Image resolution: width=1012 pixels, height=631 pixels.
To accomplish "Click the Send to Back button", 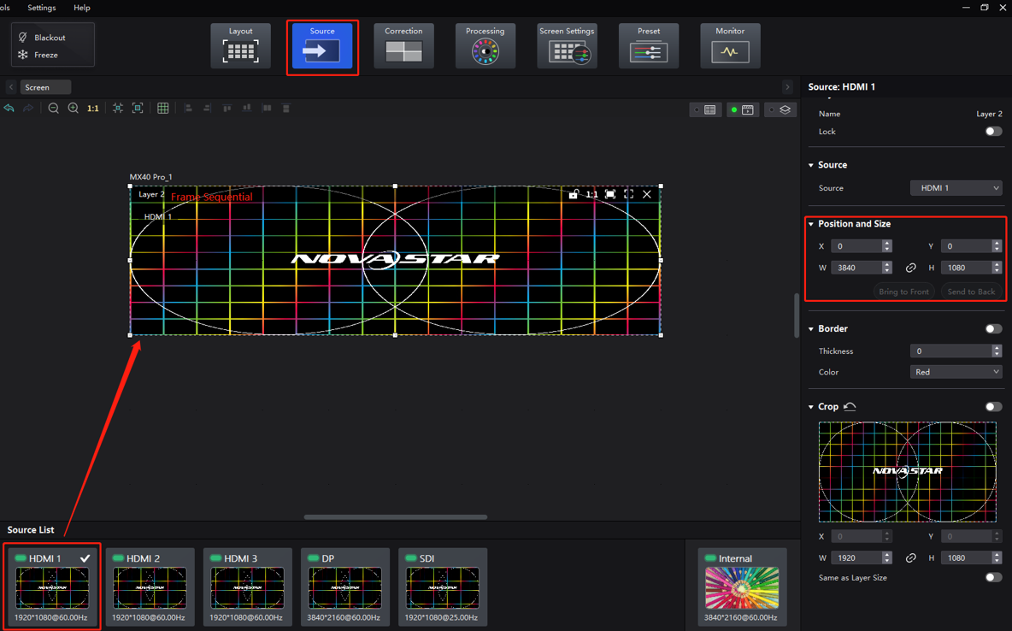I will point(971,292).
